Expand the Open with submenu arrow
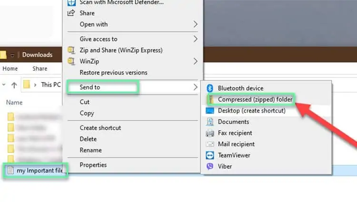357x202 pixels. [x=195, y=24]
